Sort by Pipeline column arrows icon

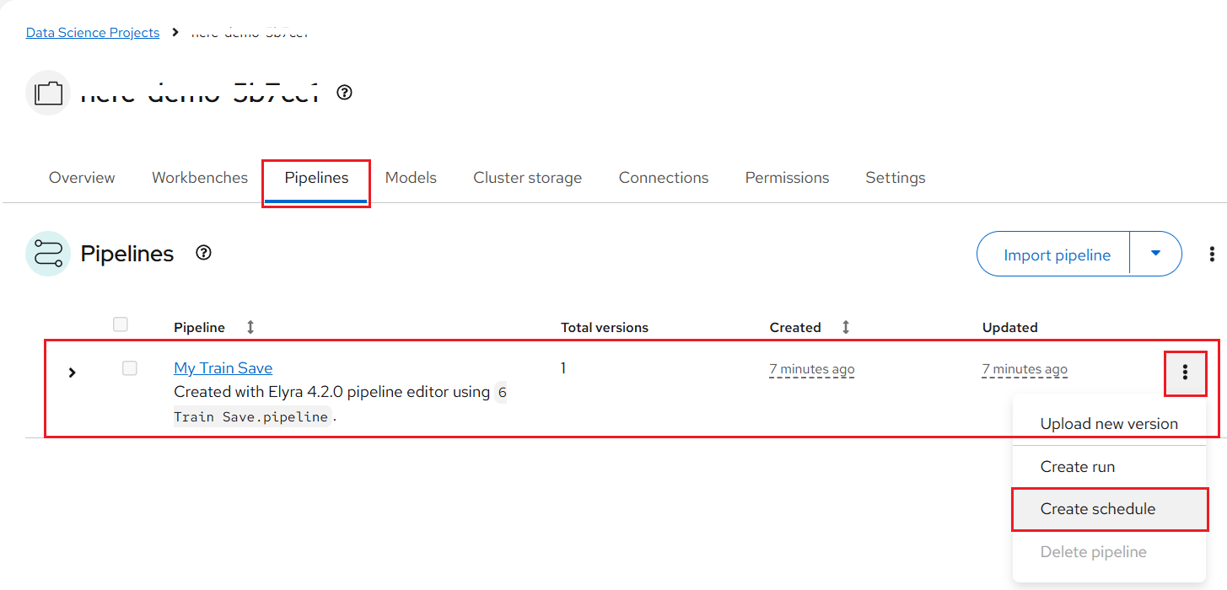250,327
